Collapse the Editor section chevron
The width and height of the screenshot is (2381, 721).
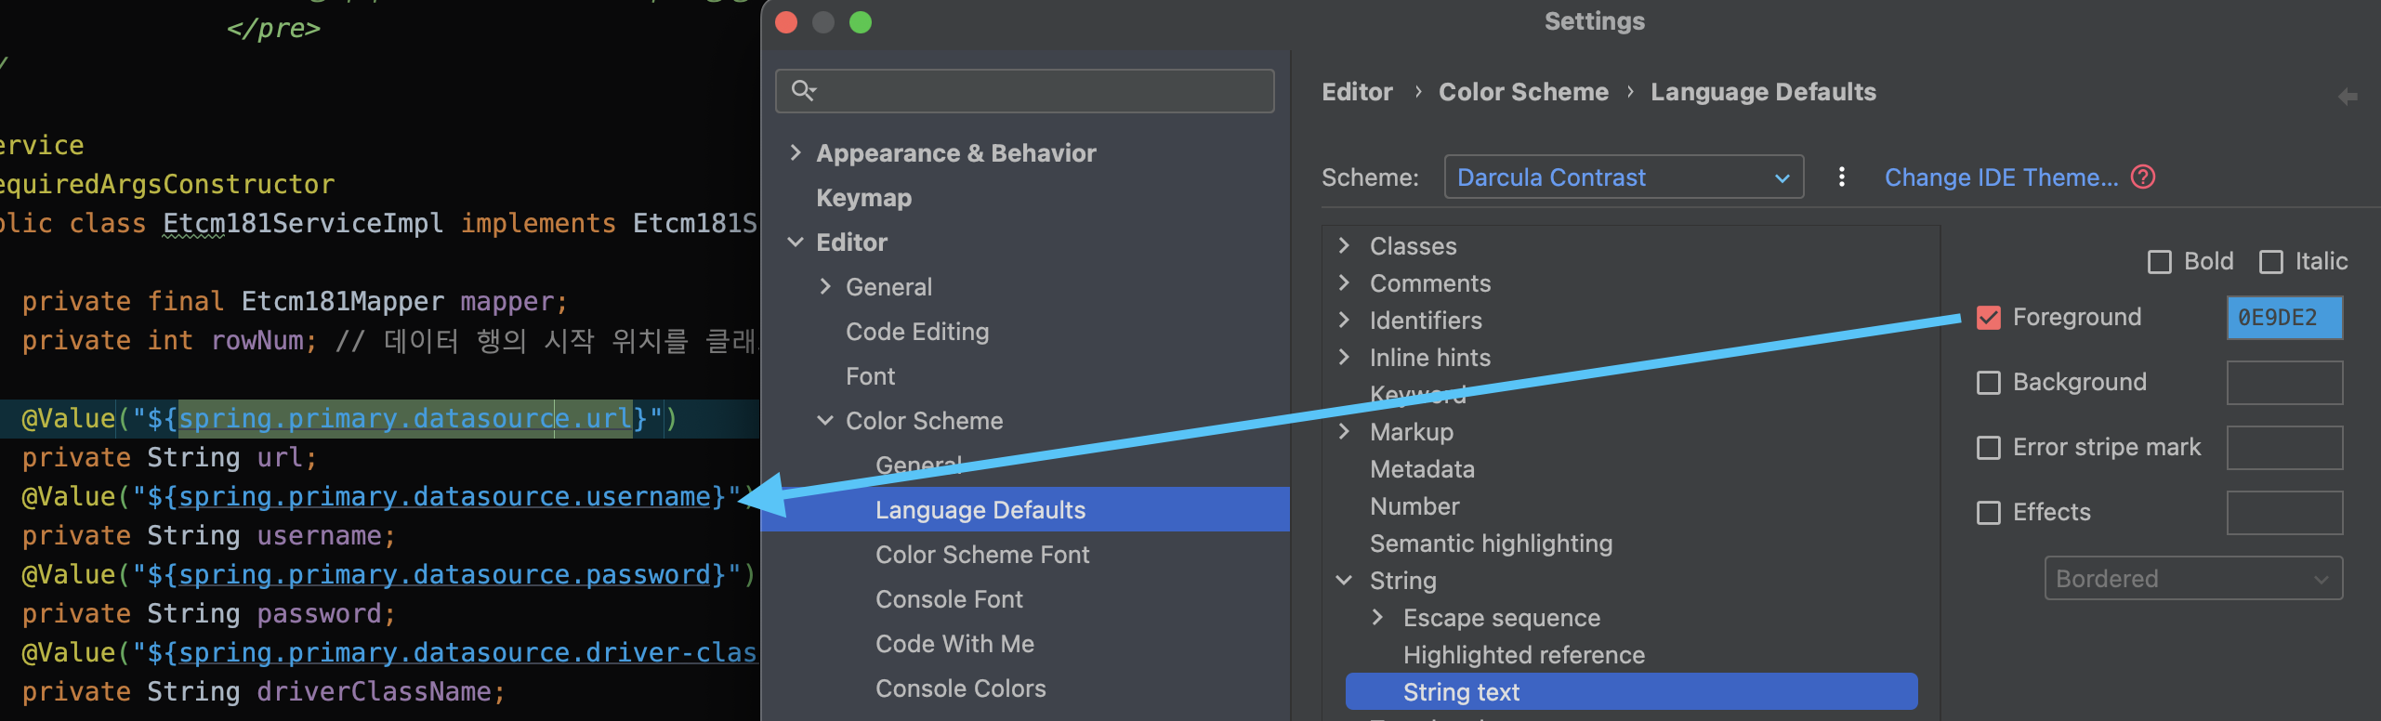[x=796, y=242]
